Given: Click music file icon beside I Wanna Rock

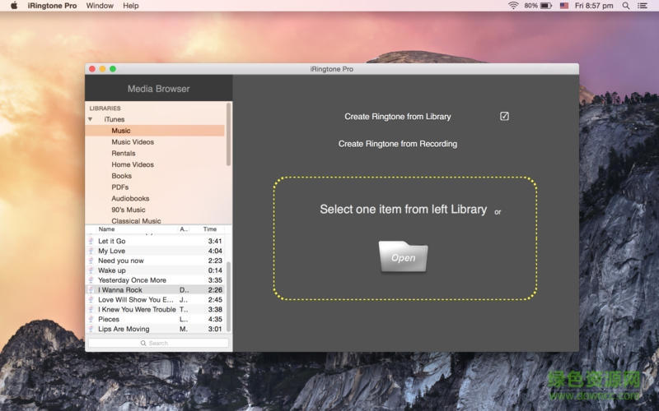Looking at the screenshot, I should (91, 290).
